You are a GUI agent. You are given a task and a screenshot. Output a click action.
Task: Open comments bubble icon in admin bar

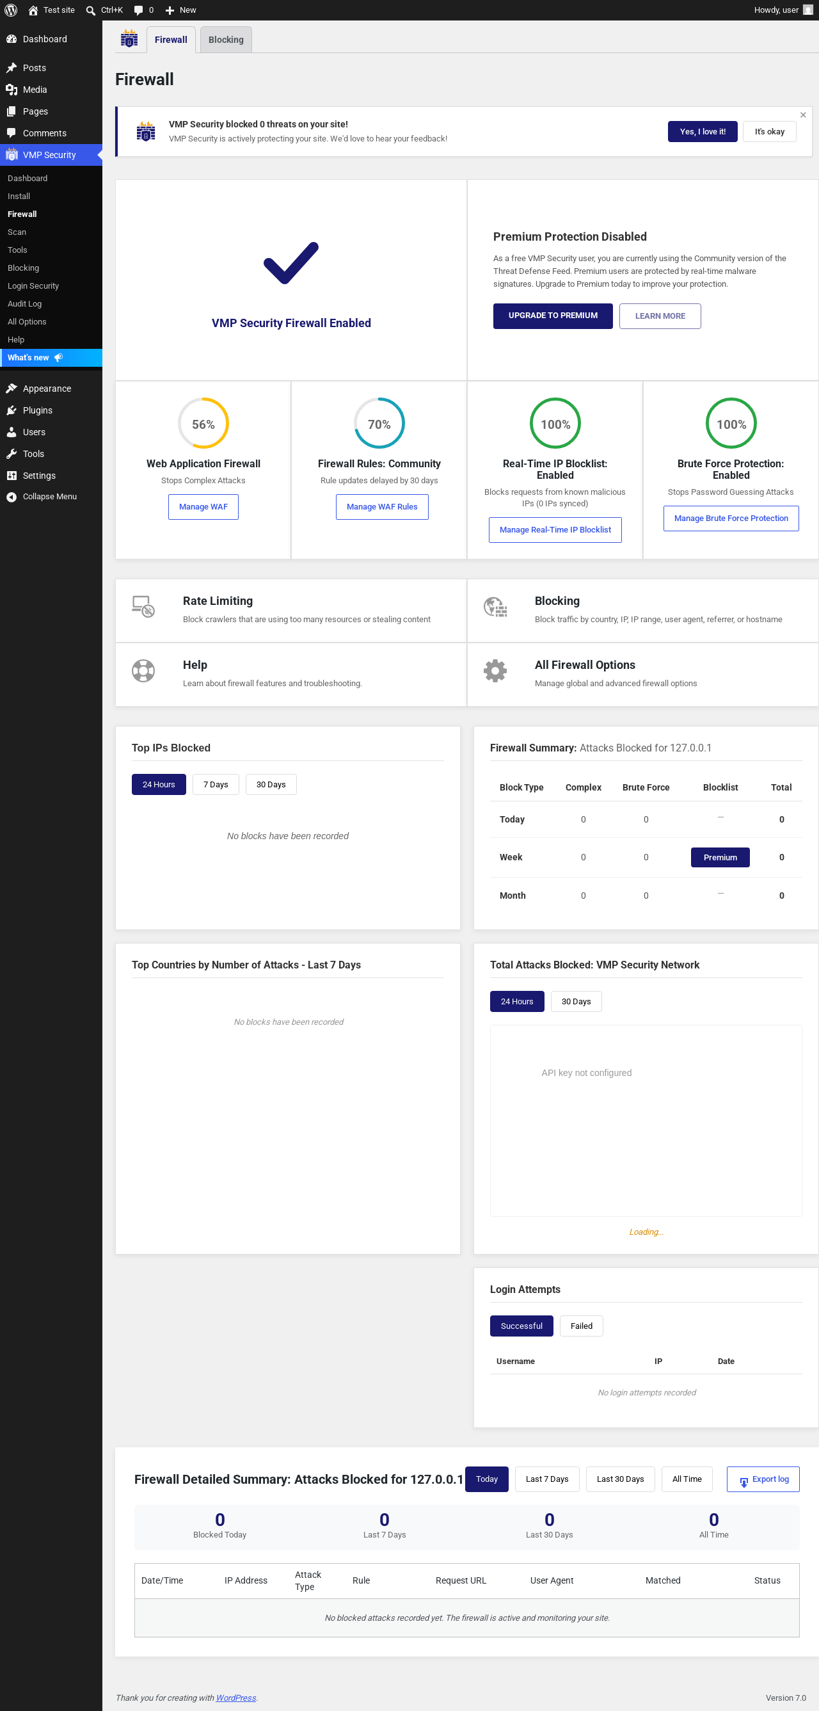tap(138, 10)
